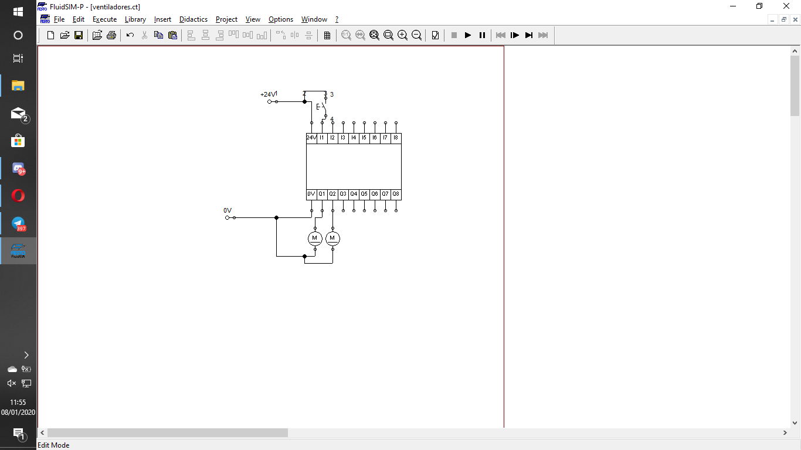
Task: Reset simulation to beginning icon
Action: (x=501, y=35)
